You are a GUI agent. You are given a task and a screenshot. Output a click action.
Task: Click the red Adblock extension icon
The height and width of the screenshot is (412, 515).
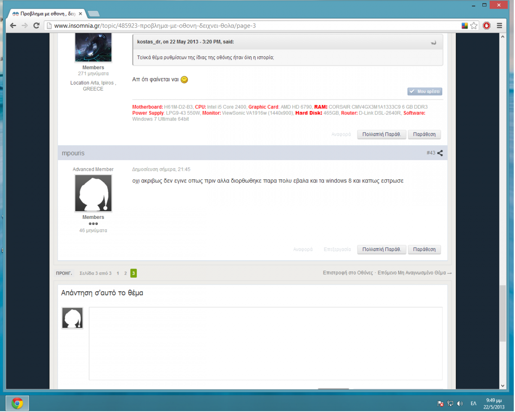(487, 26)
